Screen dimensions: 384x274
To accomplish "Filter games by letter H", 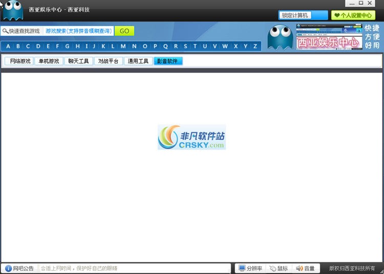I will coord(78,46).
